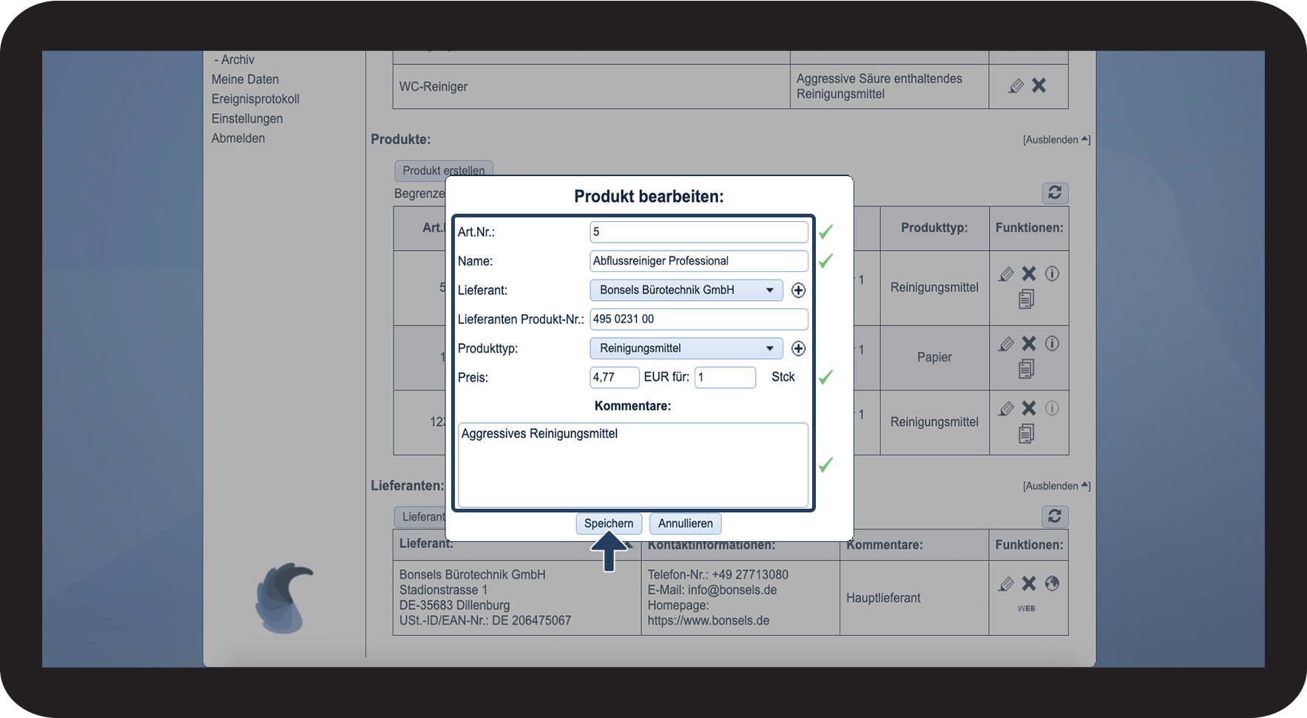1307x718 pixels.
Task: Add new supplier with plus icon beside Lieferant
Action: click(x=798, y=291)
